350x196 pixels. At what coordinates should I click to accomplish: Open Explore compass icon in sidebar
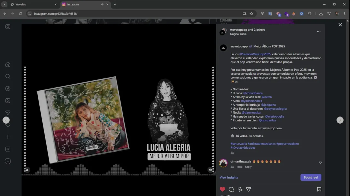click(8, 88)
